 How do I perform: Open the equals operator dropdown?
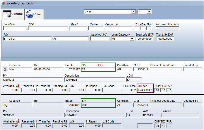coord(149,12)
